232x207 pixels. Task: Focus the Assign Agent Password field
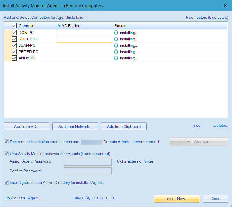click(x=88, y=162)
